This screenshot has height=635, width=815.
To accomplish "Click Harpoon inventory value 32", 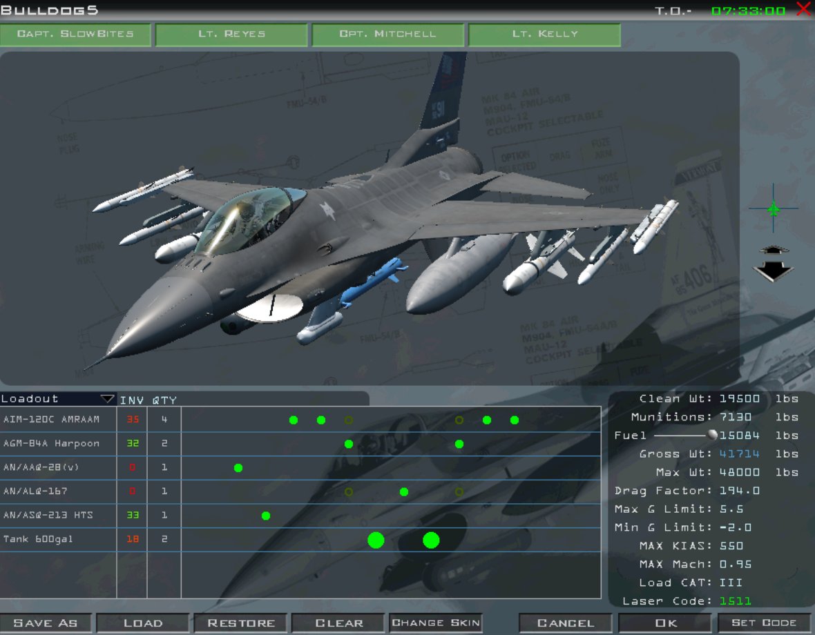I will point(133,443).
